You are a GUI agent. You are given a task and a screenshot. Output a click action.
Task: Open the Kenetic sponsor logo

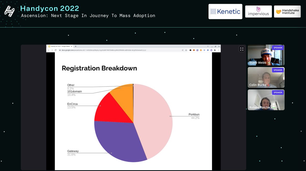pos(225,11)
